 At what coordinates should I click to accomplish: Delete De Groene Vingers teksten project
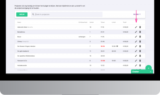coord(140,46)
